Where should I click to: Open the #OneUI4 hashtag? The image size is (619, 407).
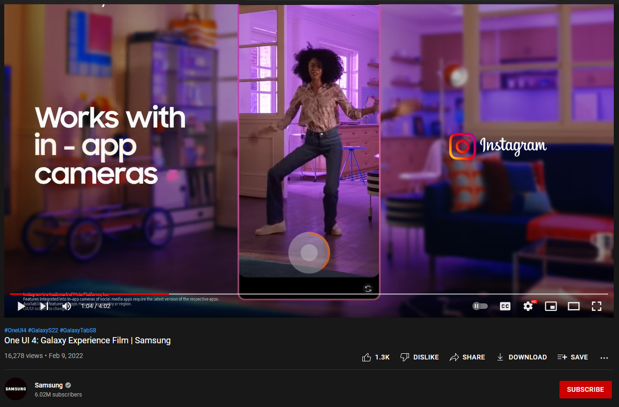pyautogui.click(x=15, y=330)
